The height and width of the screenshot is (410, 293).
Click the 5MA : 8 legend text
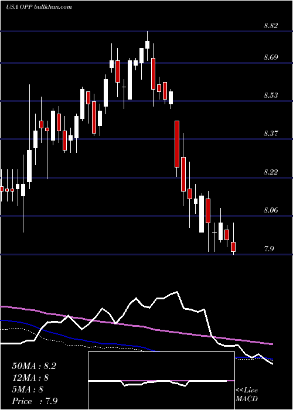[28, 389]
